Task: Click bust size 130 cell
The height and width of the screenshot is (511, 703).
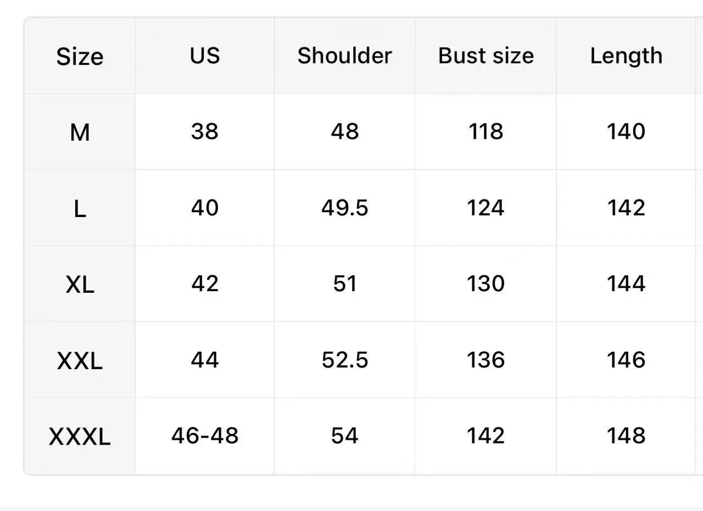Action: pos(486,284)
